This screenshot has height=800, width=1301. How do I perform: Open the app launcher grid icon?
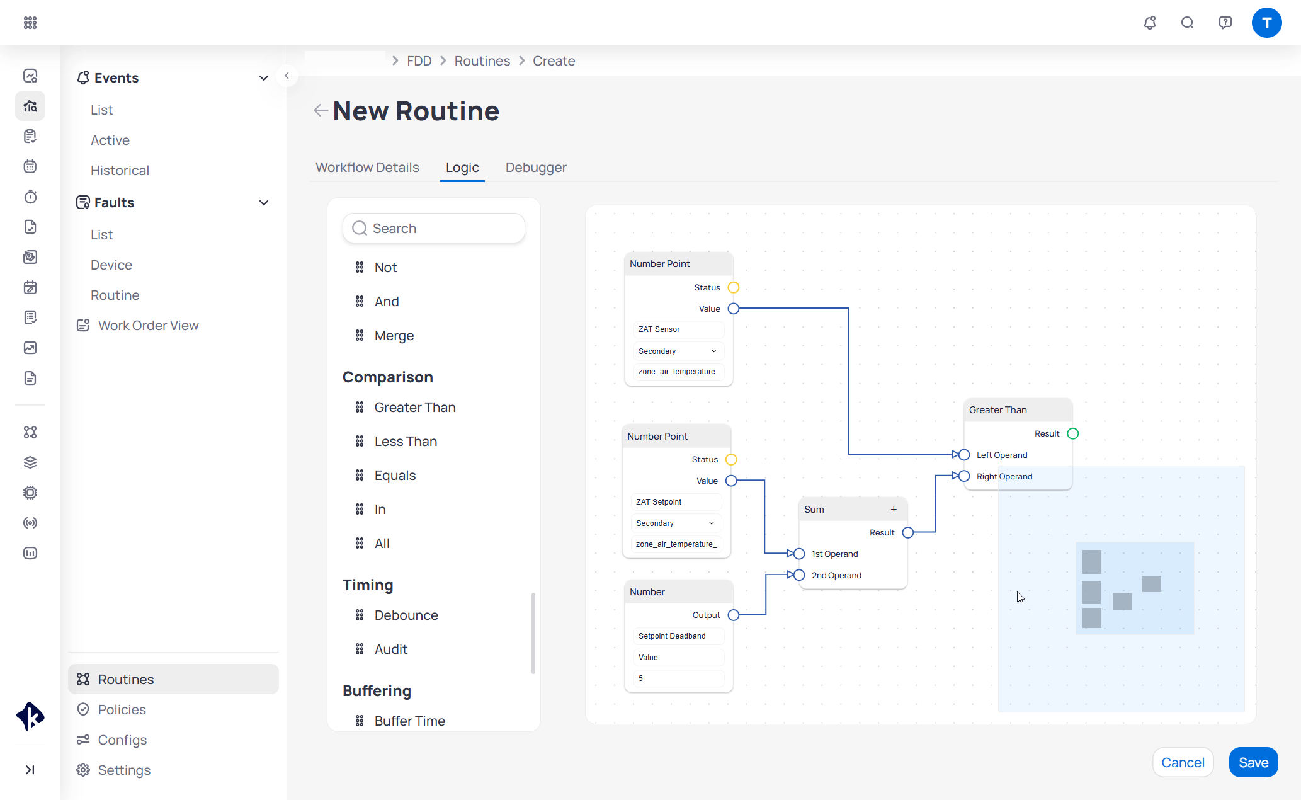click(x=30, y=23)
